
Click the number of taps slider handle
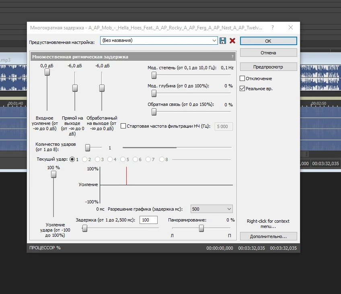(88, 147)
